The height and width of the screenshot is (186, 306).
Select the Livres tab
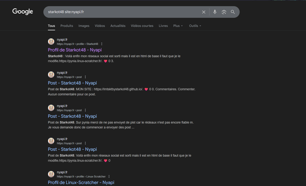[x=163, y=26]
